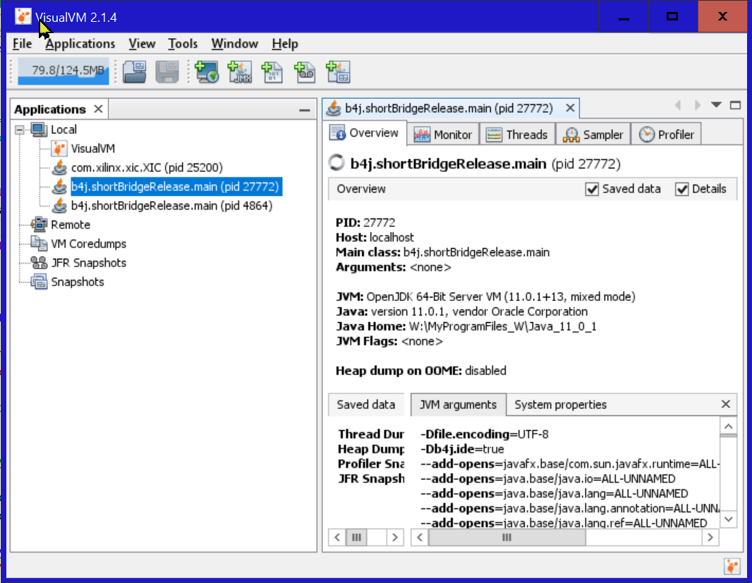Click the Snapshots node icon
752x583 pixels.
40,282
